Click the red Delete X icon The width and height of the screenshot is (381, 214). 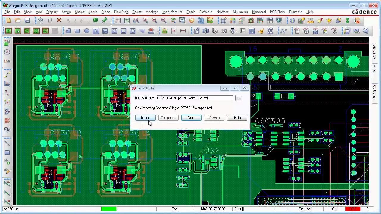(x=59, y=21)
